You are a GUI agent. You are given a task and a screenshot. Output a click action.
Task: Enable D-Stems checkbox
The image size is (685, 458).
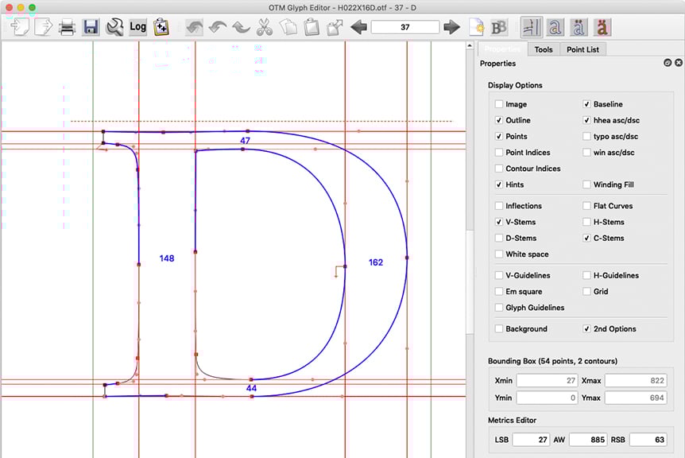499,239
